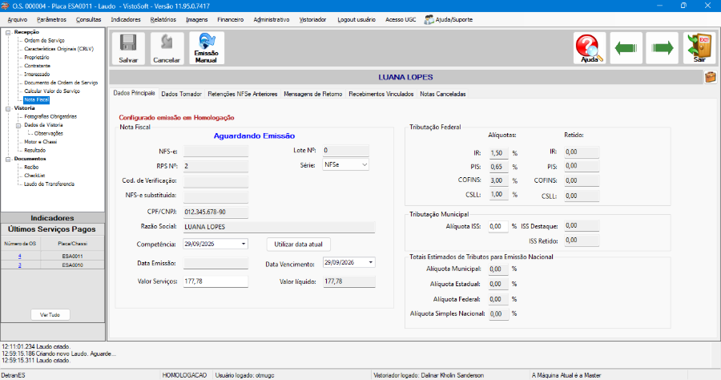This screenshot has width=721, height=380.
Task: Switch to Retenções NFSe Anteriores tab
Action: click(x=242, y=94)
